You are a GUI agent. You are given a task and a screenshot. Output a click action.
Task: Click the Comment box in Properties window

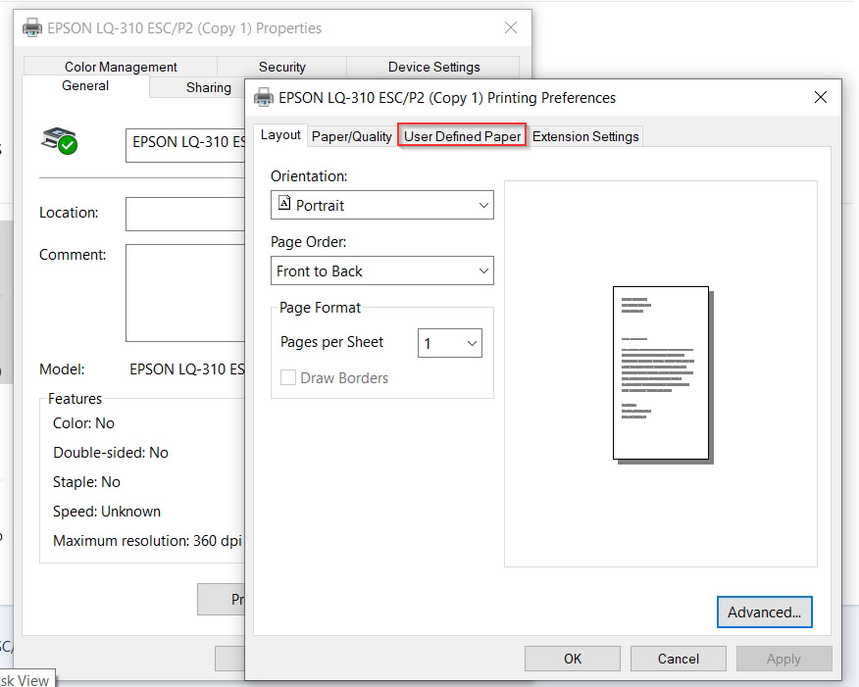(x=185, y=293)
